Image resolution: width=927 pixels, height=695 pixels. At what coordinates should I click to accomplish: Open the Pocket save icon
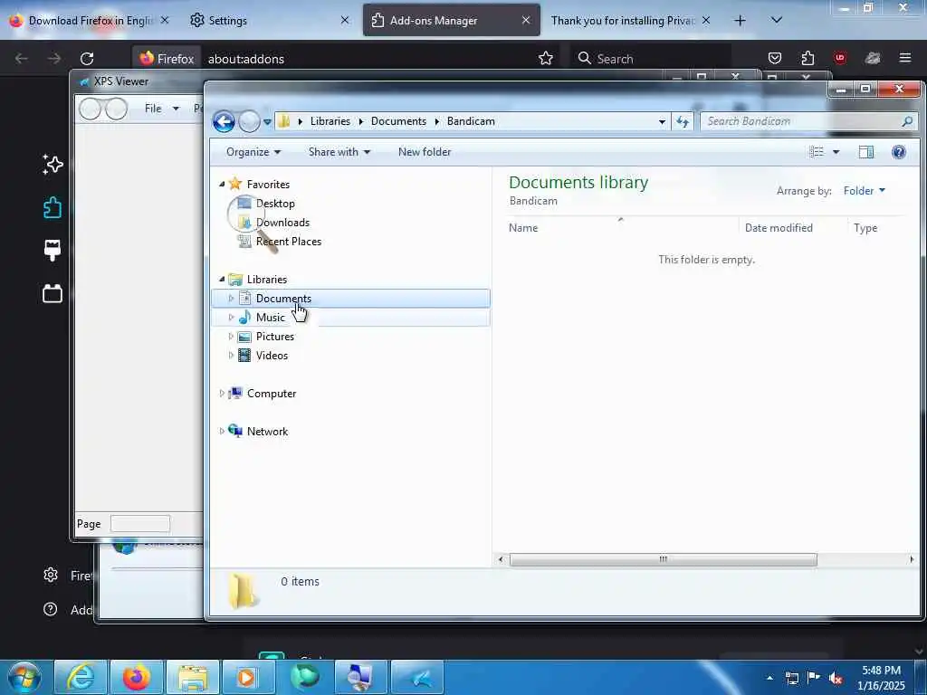coord(775,58)
